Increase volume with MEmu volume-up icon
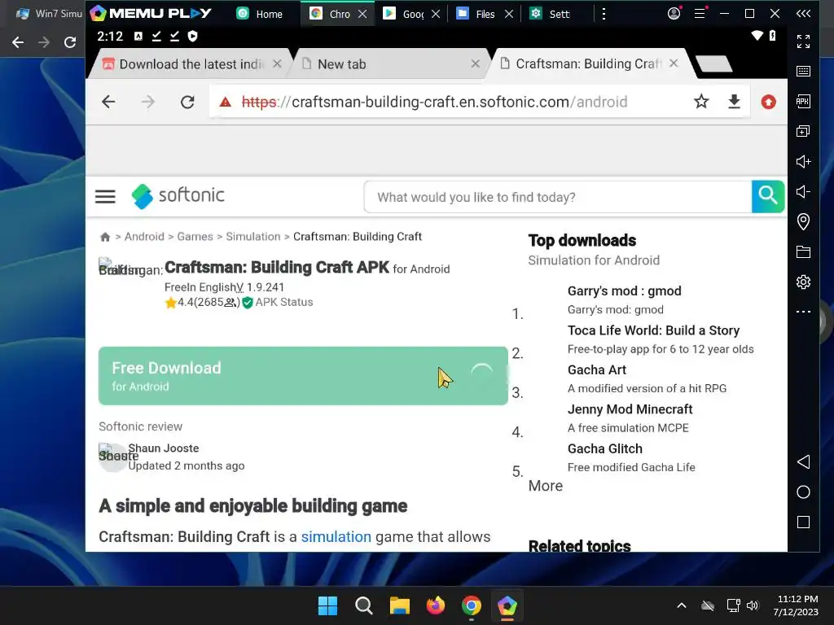Screen dimensions: 834x625 tap(803, 162)
